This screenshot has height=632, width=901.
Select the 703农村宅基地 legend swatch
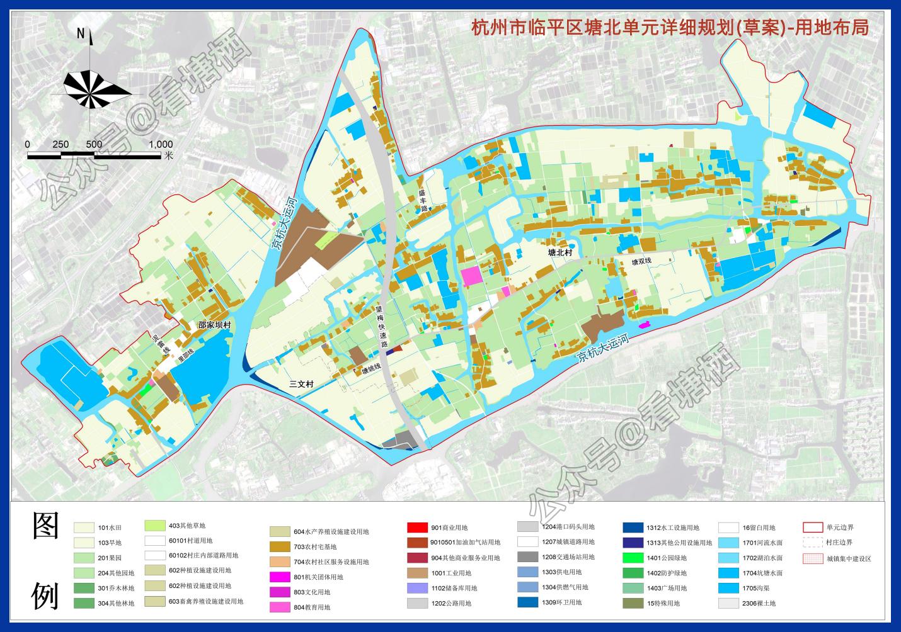[280, 546]
